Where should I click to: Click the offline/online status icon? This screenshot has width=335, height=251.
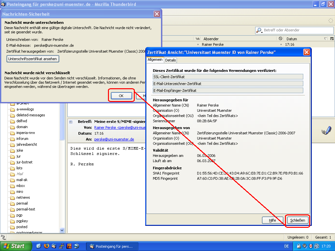3,237
